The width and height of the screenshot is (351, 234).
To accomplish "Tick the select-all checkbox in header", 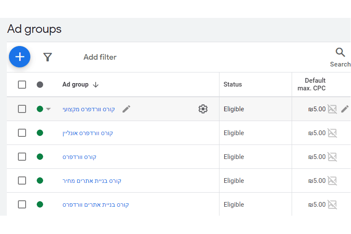I will 22,85.
